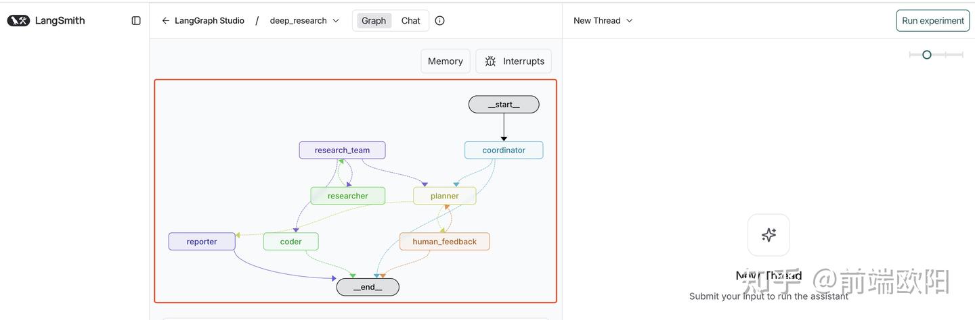Select the human_feedback node

point(445,242)
